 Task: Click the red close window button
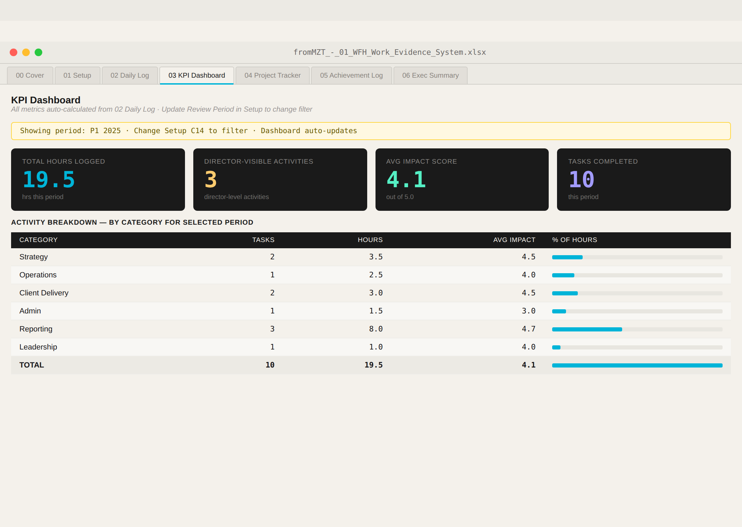tap(14, 52)
